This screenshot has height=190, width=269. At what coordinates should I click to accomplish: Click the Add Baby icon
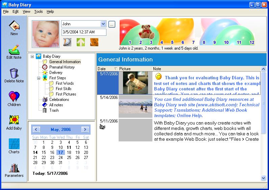point(14,120)
